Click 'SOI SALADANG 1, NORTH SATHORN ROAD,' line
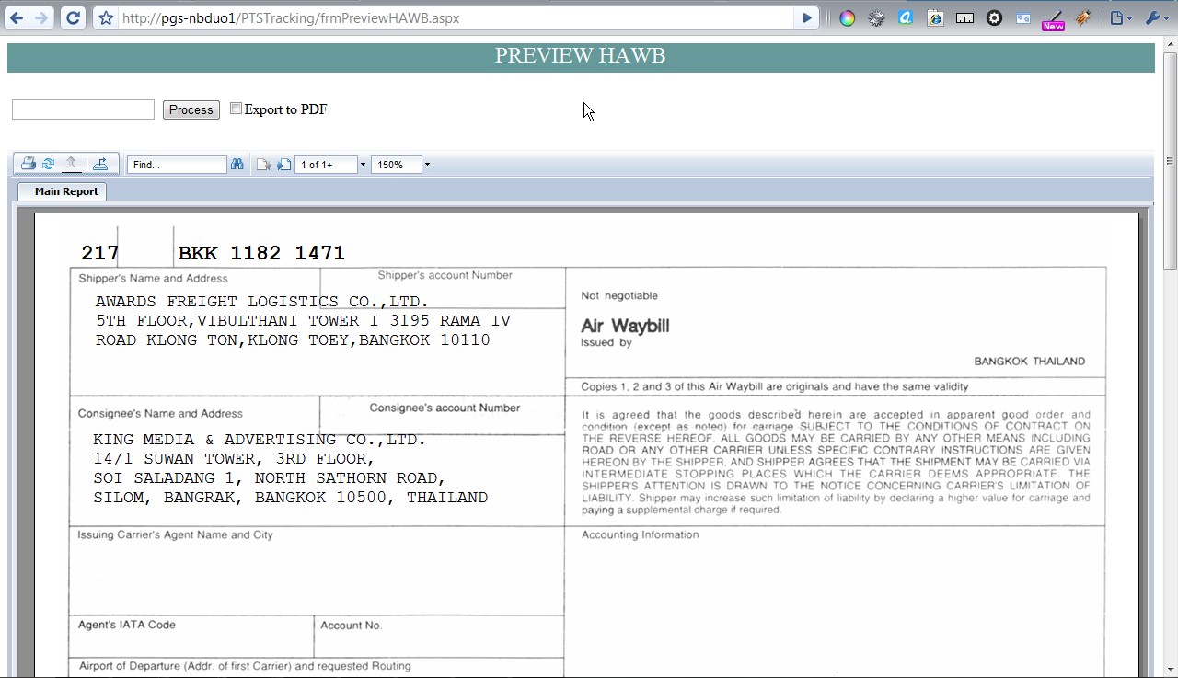 click(270, 478)
